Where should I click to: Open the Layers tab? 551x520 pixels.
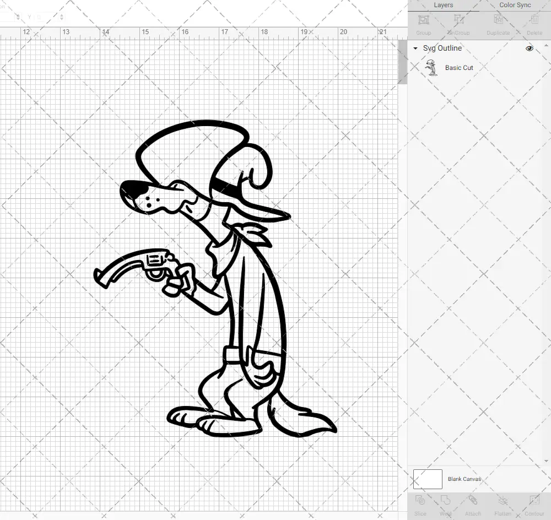tap(443, 5)
